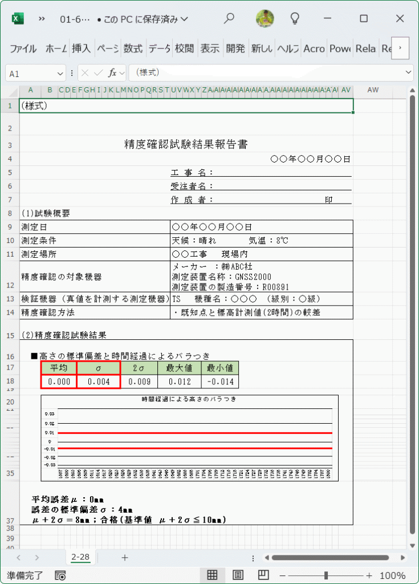Open the Acrobat ribbon tab
Screen dimensions: 419x584
314,48
